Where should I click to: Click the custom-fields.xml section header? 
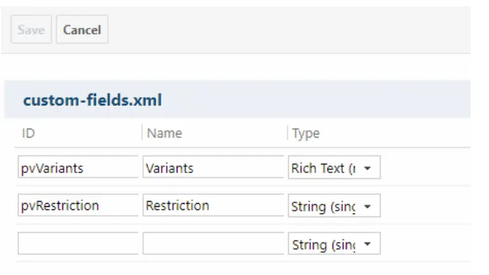click(93, 101)
